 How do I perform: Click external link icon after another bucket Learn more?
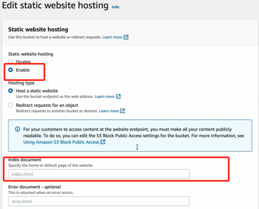[x=123, y=111]
